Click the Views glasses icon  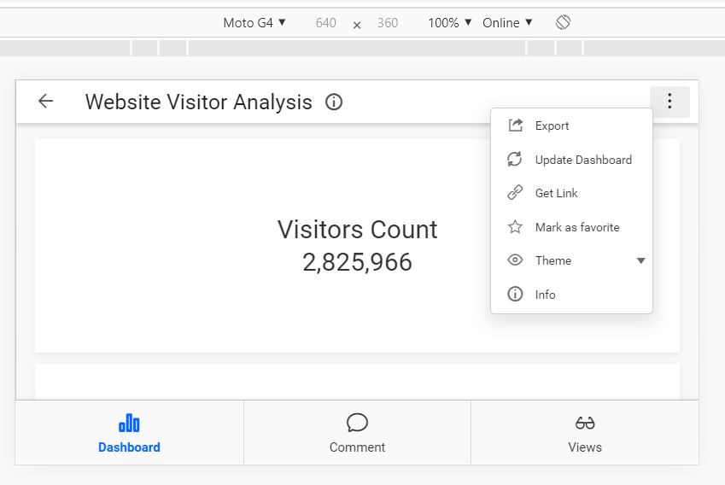[585, 423]
